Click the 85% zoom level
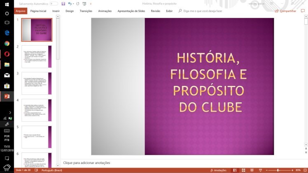This screenshot has width=308, height=173. point(298,170)
